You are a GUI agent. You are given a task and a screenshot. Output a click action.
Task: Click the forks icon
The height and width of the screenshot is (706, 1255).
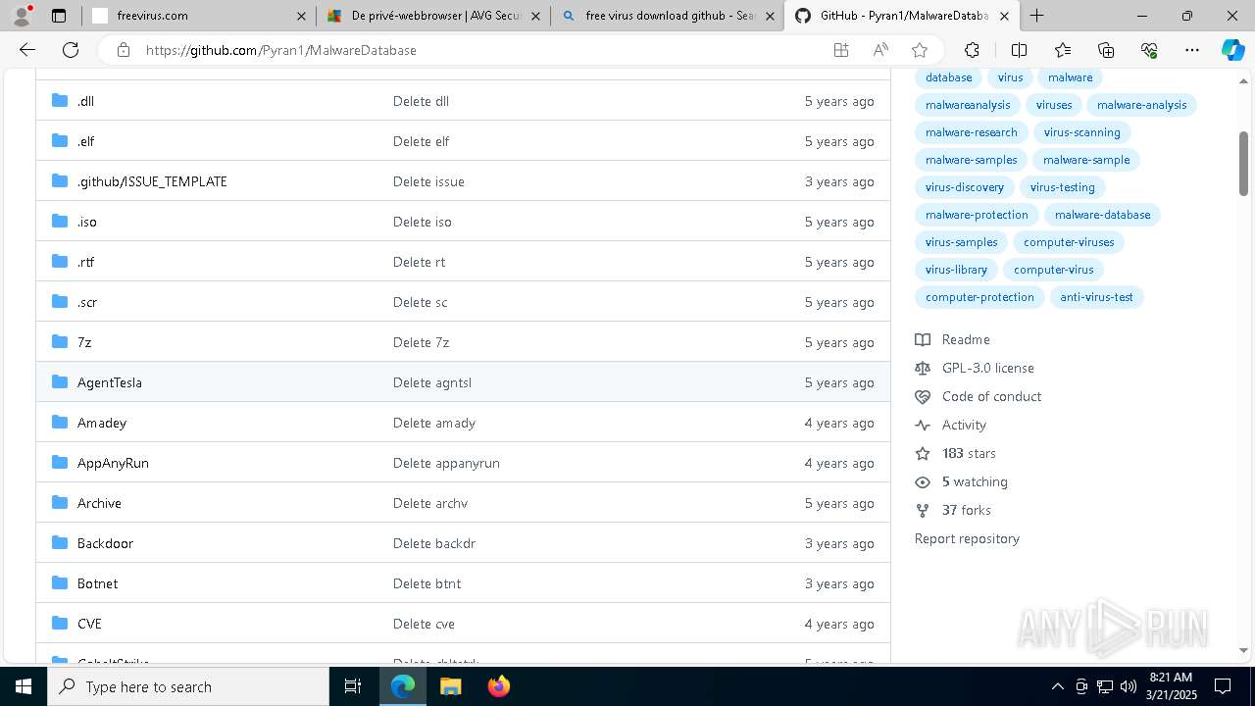[x=923, y=510]
